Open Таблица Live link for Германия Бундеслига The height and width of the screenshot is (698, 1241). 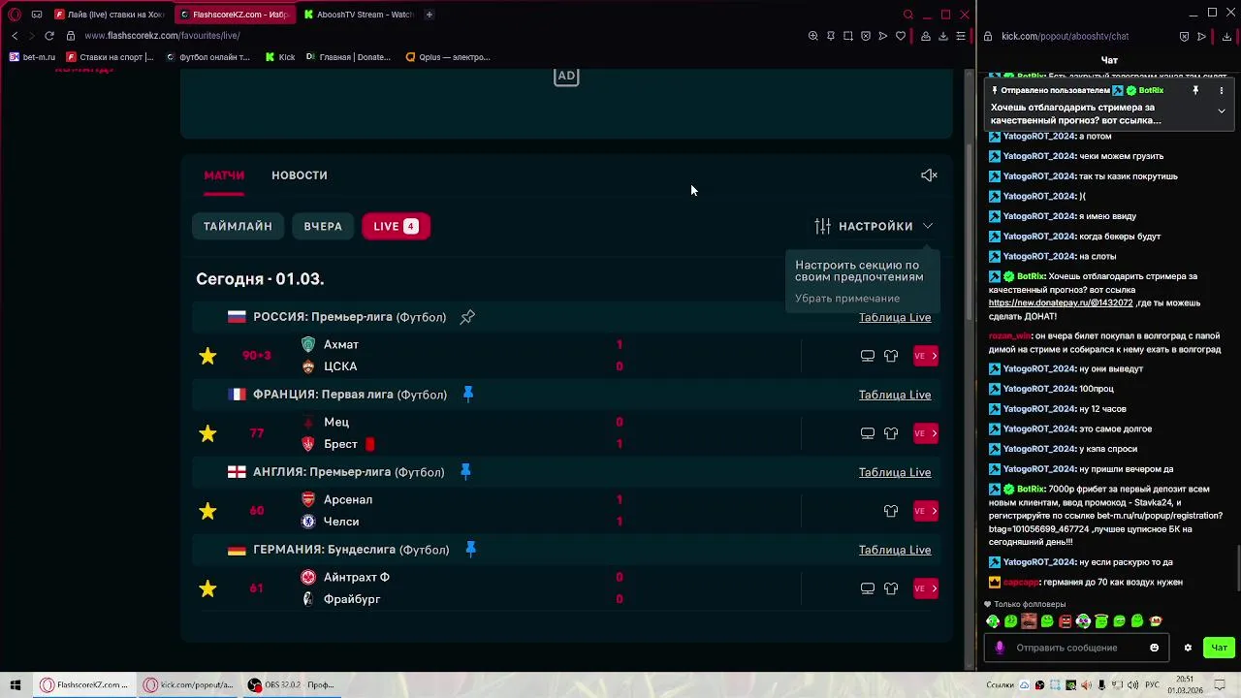click(x=895, y=550)
